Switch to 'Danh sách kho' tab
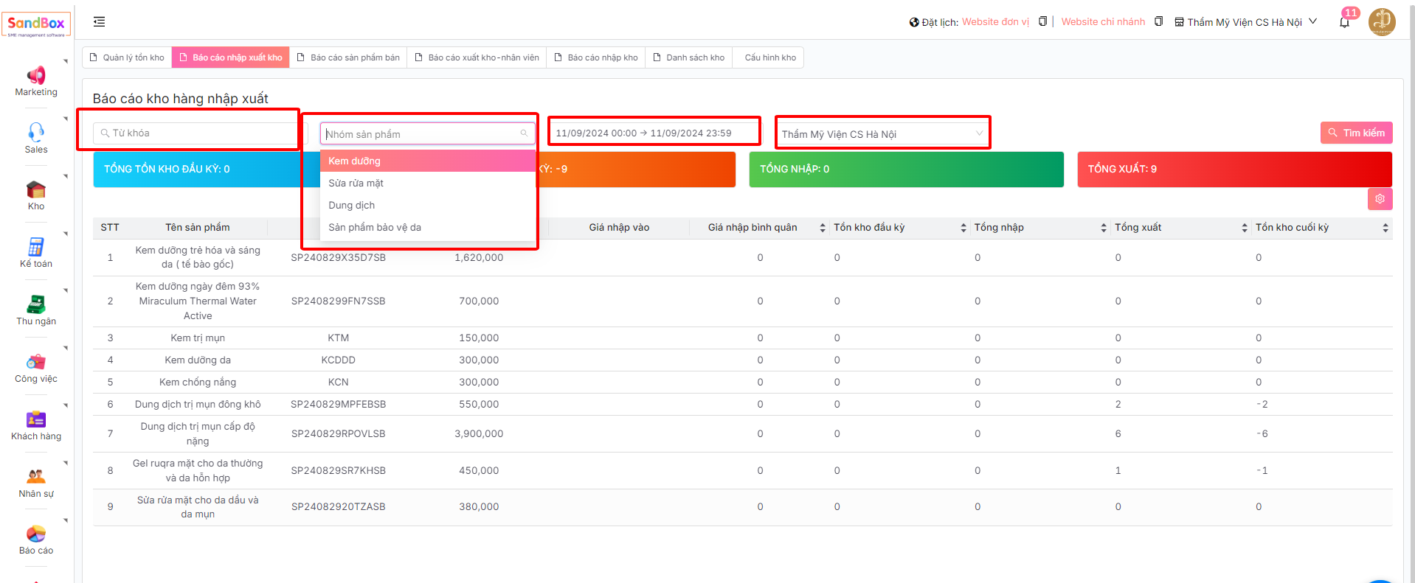Screen dimensions: 1415x583 pyautogui.click(x=689, y=57)
